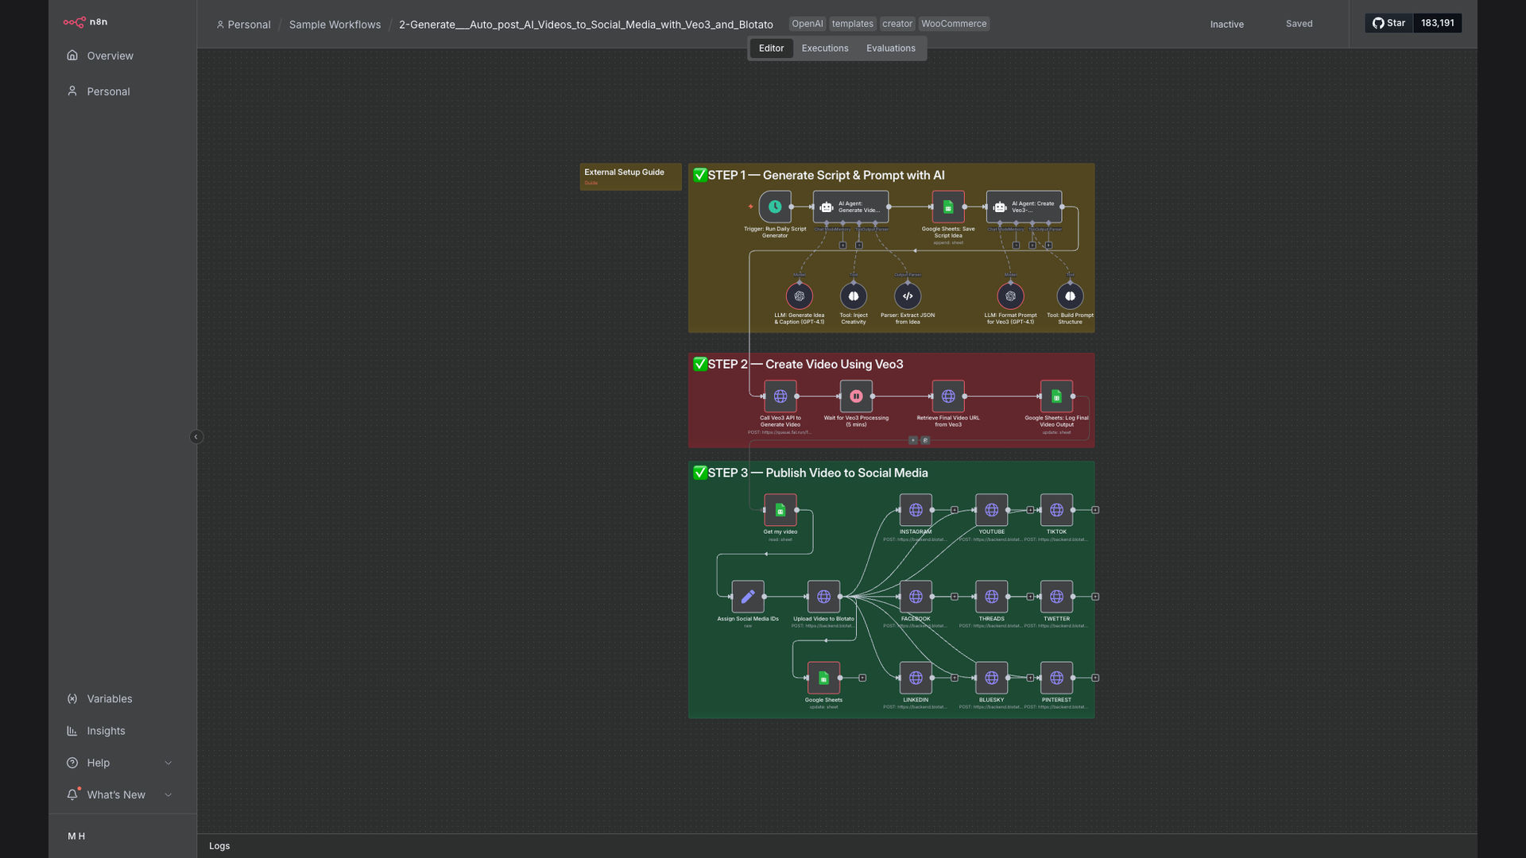Click the Guide link in External Setup Guide note
Viewport: 1526px width, 858px height.
(591, 184)
